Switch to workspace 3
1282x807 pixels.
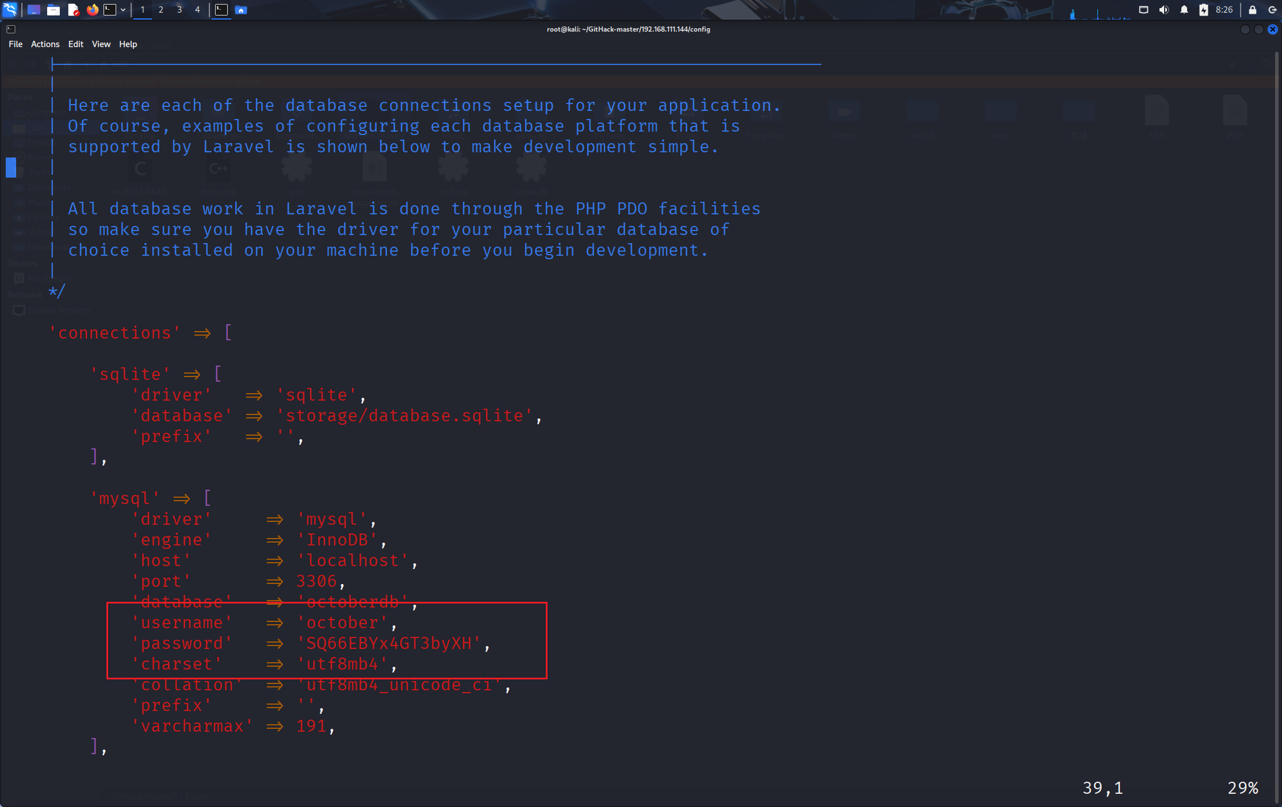click(x=179, y=10)
